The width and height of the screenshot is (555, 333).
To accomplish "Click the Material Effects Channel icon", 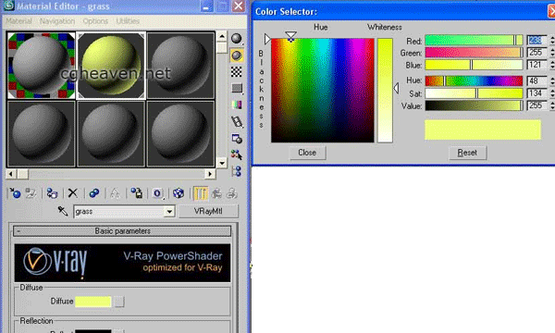I will tap(157, 193).
